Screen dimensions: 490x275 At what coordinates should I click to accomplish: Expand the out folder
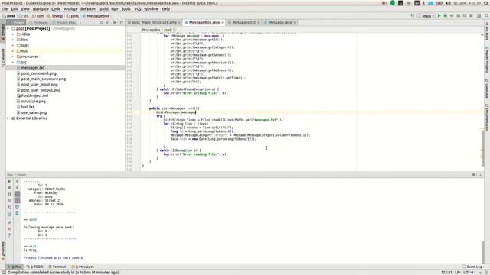tap(13, 51)
